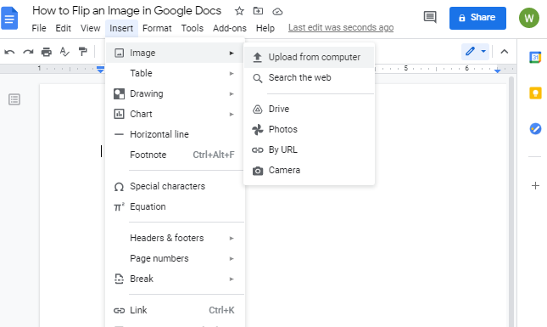Expand Page numbers submenu
This screenshot has height=327, width=547.
click(175, 258)
